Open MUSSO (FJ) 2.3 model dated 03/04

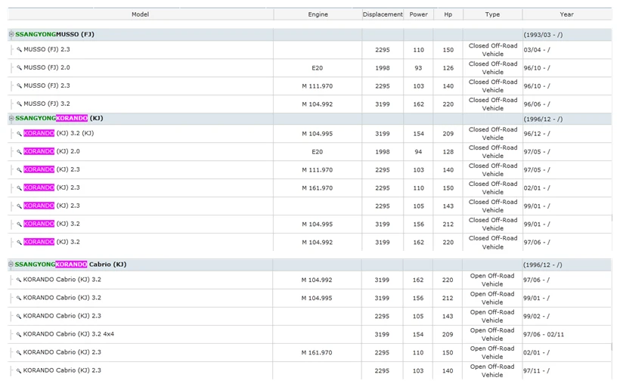point(47,49)
